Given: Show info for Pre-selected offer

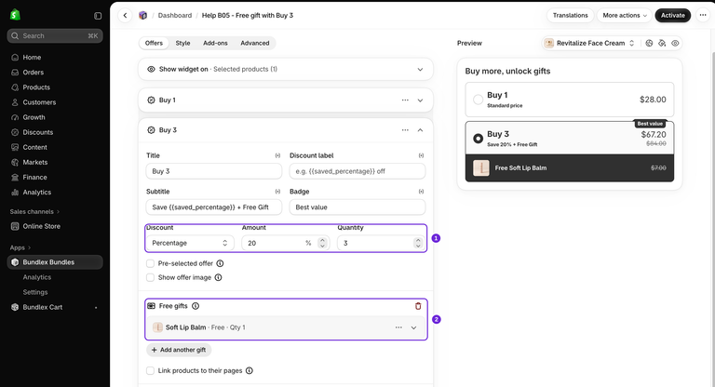Looking at the screenshot, I should coord(220,263).
